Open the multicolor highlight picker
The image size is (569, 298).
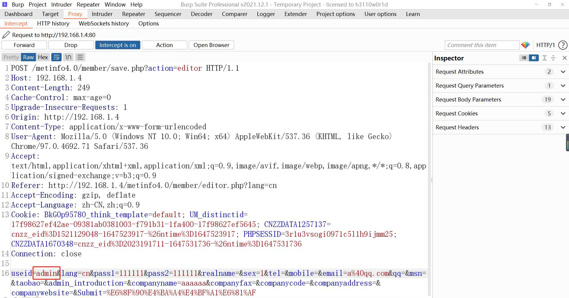(526, 45)
